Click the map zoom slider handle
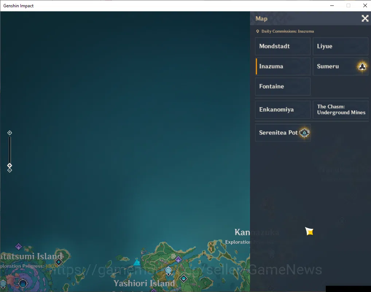 (10, 165)
